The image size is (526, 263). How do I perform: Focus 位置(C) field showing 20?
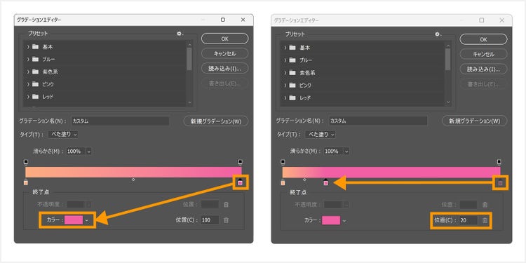(x=468, y=220)
